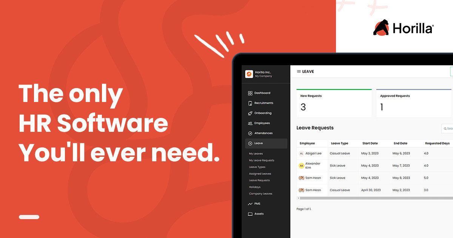
Task: Click the Recruitments phone icon
Action: coord(250,103)
